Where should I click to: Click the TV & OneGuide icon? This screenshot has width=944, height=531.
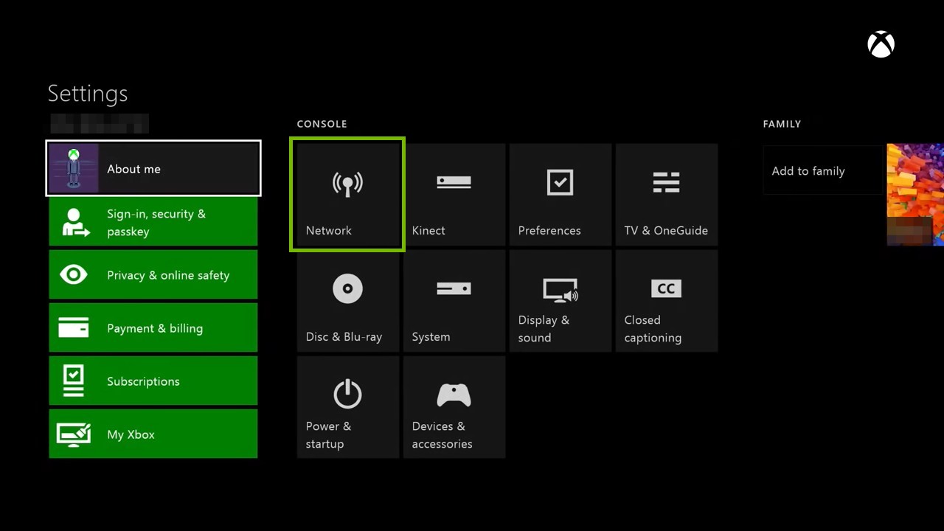(x=666, y=194)
